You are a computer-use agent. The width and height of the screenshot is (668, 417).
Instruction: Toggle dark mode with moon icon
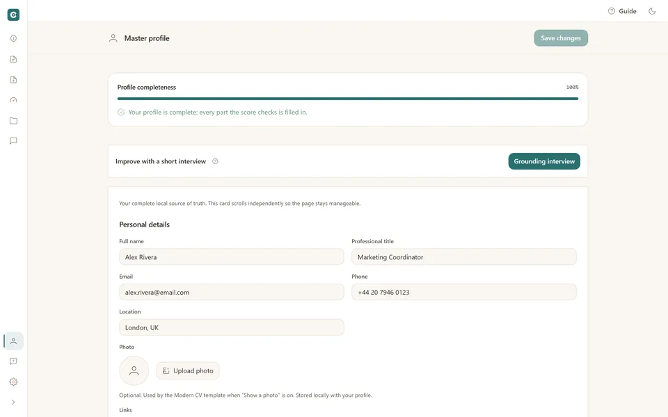(652, 11)
